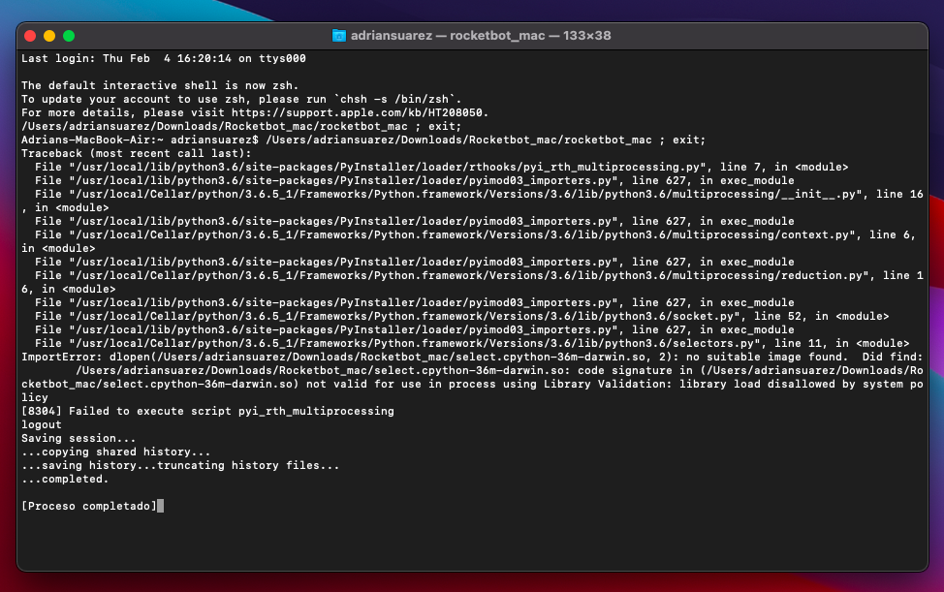Click 'The default interactive shell is now zsh' line

pyautogui.click(x=145, y=85)
